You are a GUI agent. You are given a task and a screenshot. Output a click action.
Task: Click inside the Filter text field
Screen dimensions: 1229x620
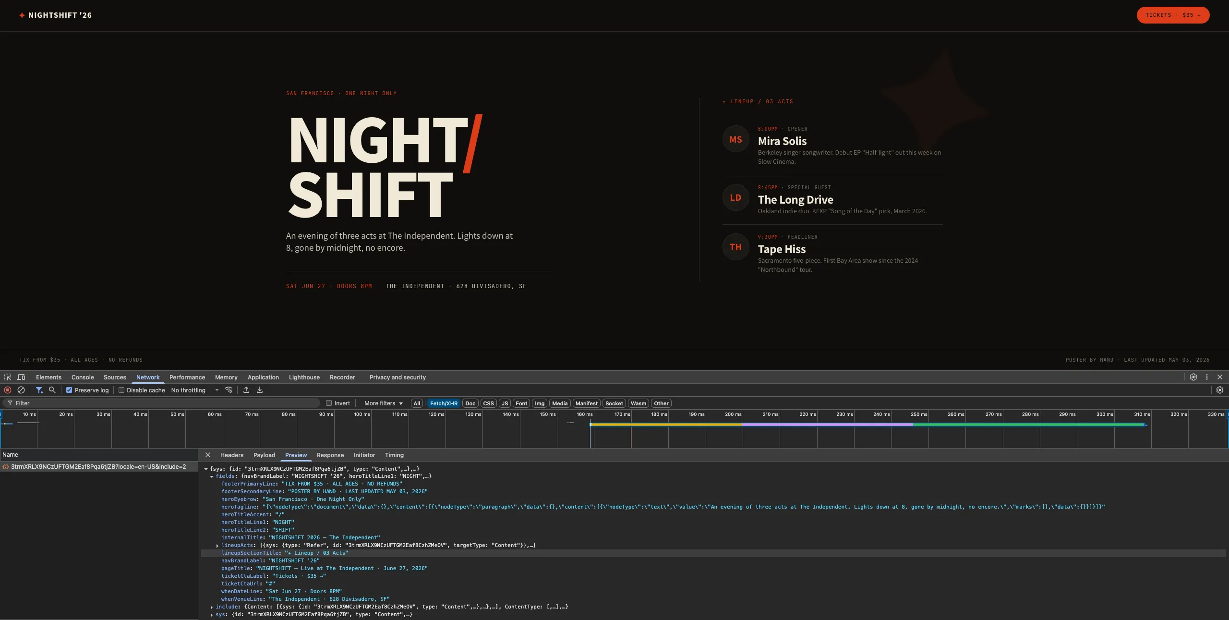pos(163,403)
